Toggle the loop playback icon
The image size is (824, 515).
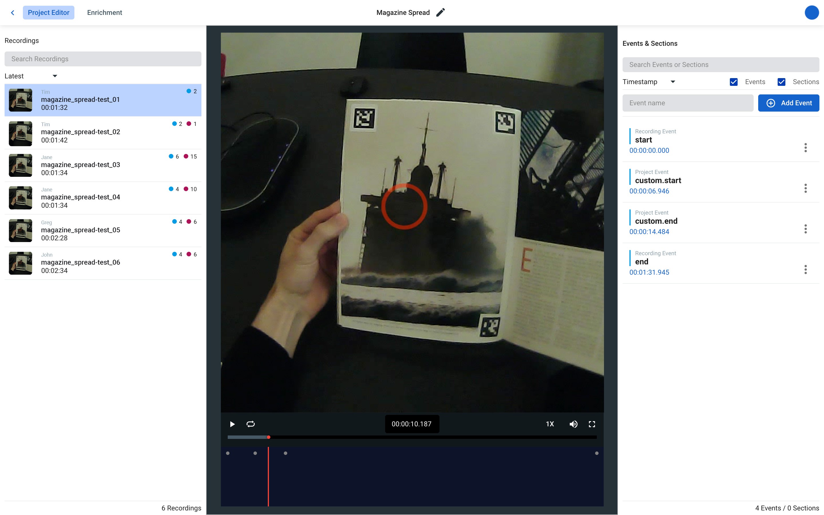(250, 424)
